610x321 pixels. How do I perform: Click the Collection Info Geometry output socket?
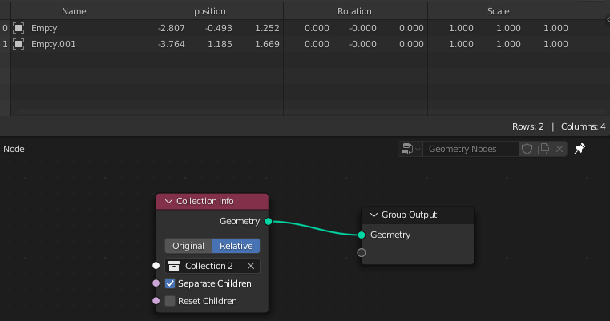click(x=268, y=221)
